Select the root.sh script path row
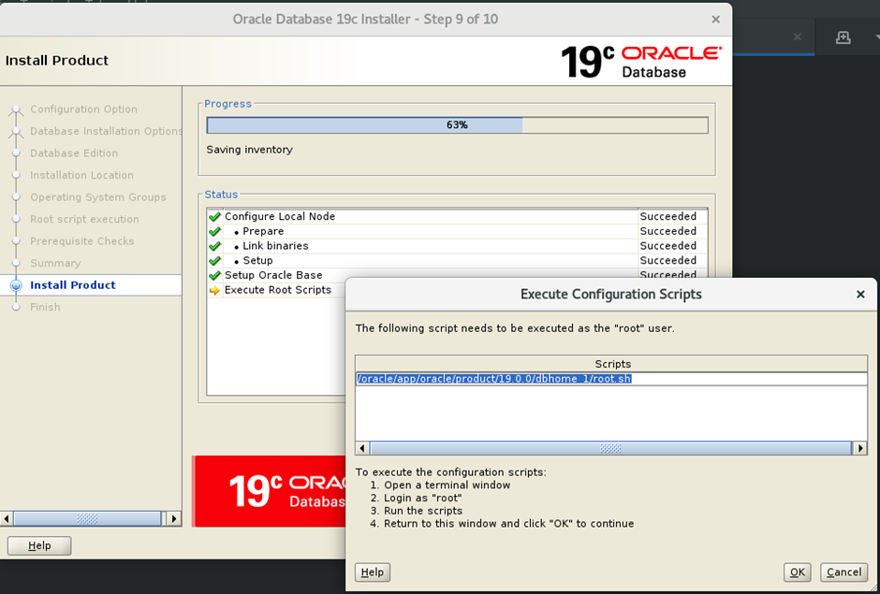Screen dimensions: 880x594 [x=611, y=379]
